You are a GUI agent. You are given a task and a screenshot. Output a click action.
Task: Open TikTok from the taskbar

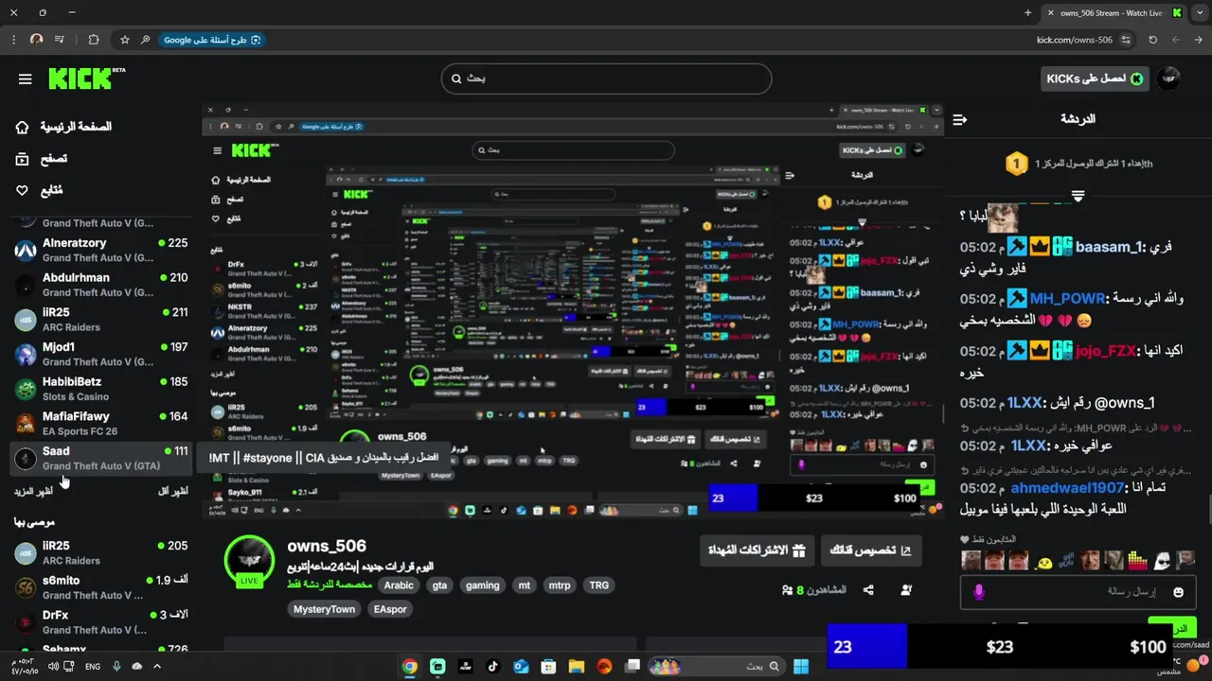point(492,666)
